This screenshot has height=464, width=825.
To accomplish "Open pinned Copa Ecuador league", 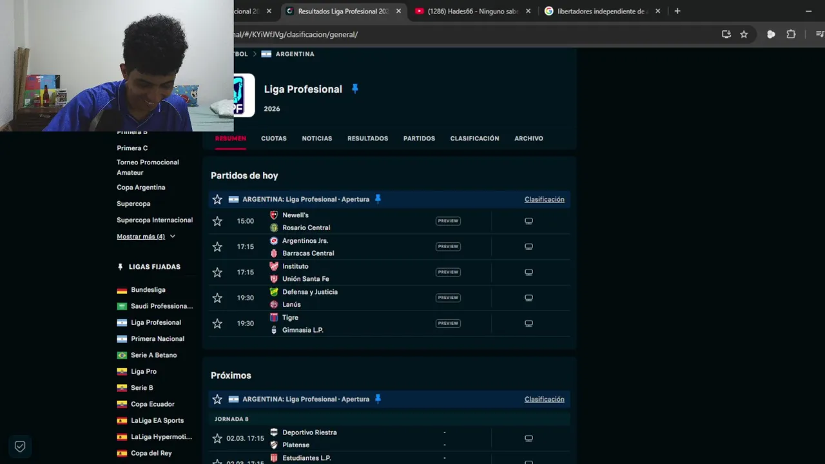I will point(152,404).
